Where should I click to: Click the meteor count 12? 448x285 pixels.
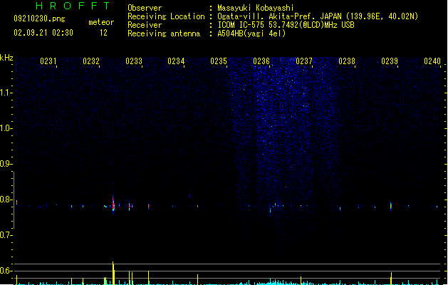[103, 33]
